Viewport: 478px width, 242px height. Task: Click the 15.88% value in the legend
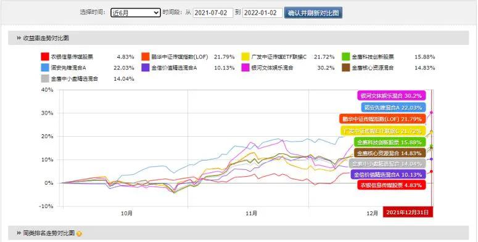pyautogui.click(x=425, y=57)
